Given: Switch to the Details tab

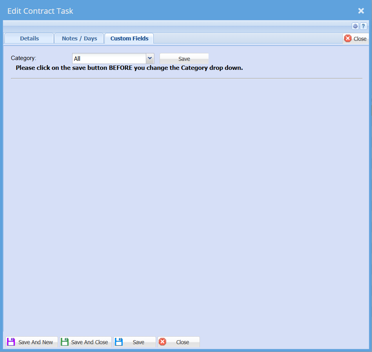Looking at the screenshot, I should [x=29, y=38].
